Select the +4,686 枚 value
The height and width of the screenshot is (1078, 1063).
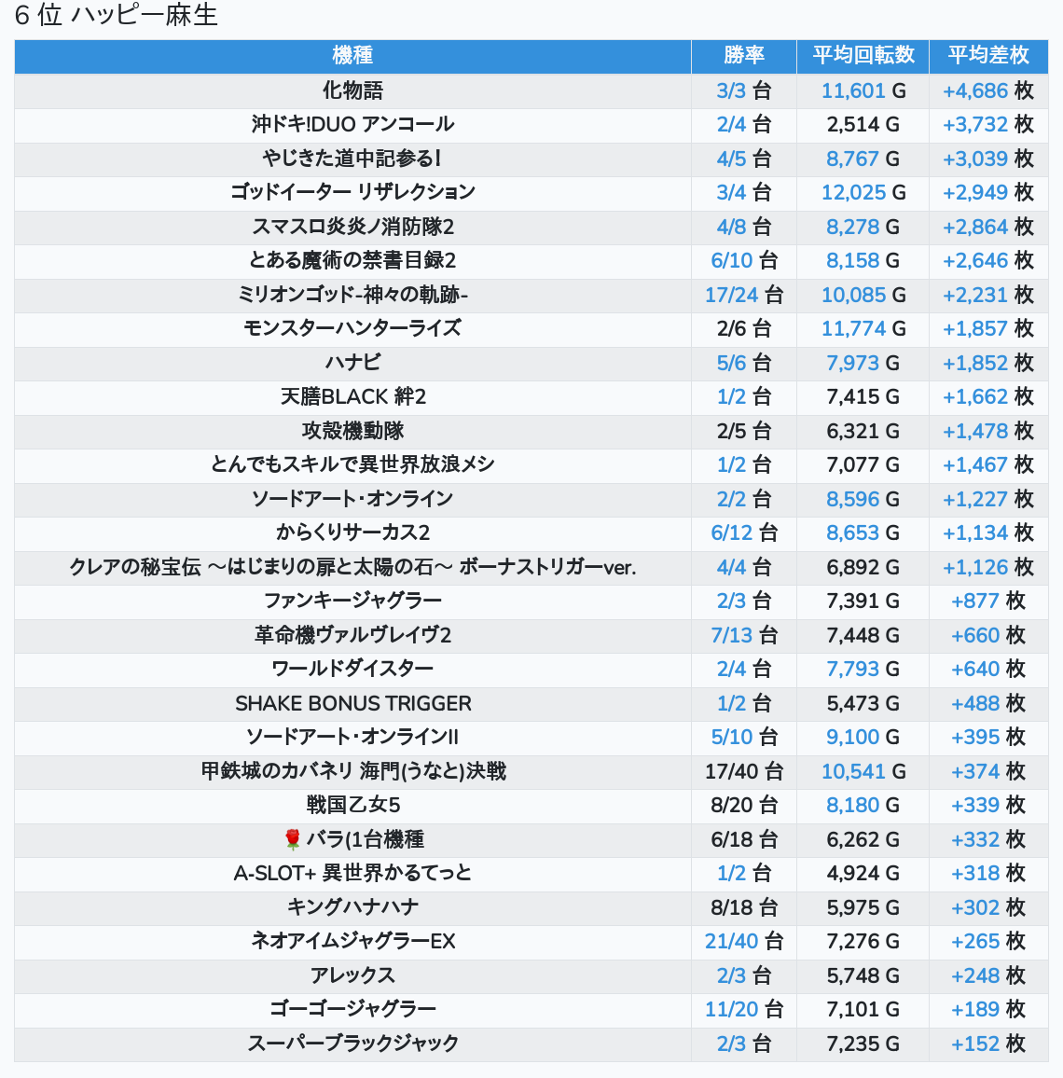(988, 90)
